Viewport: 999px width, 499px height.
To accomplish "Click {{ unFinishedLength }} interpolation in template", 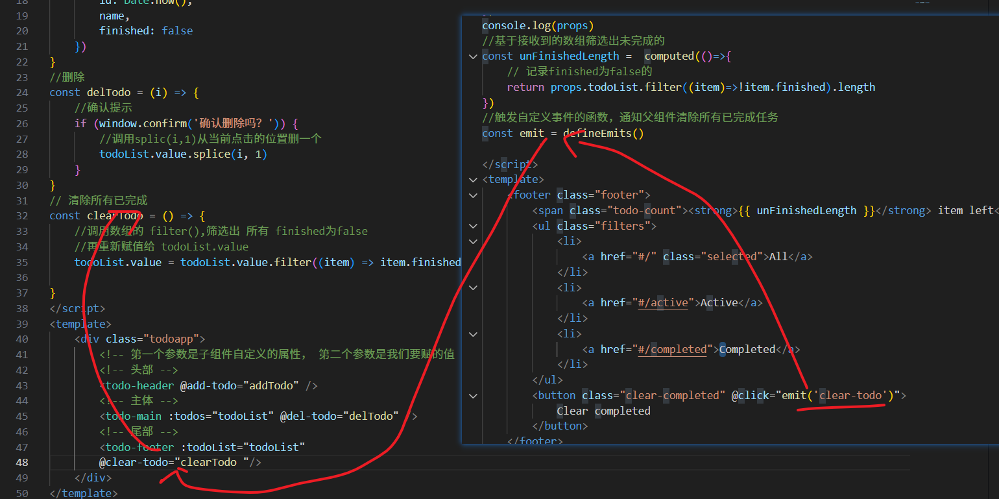I will pos(806,210).
